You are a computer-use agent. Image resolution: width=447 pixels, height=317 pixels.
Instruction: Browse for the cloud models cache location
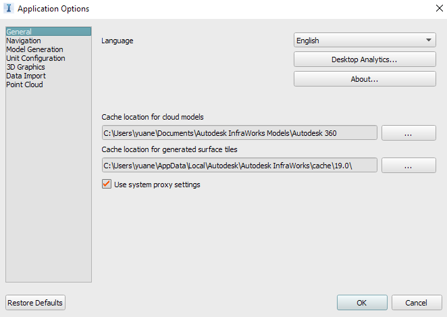point(409,133)
